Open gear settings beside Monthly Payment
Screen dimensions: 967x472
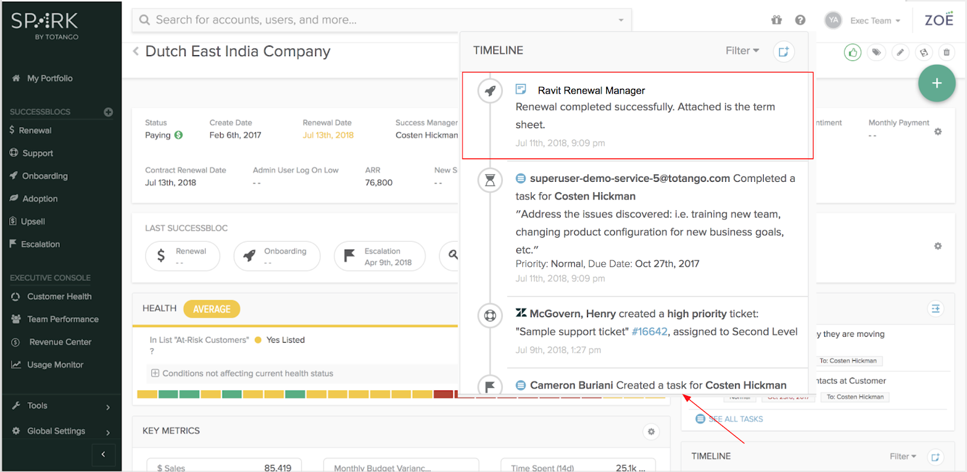click(x=938, y=132)
